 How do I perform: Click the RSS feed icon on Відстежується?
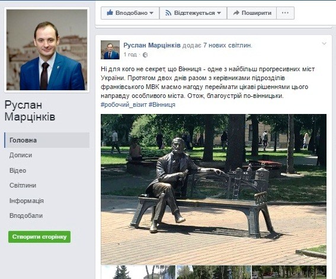[x=168, y=13]
